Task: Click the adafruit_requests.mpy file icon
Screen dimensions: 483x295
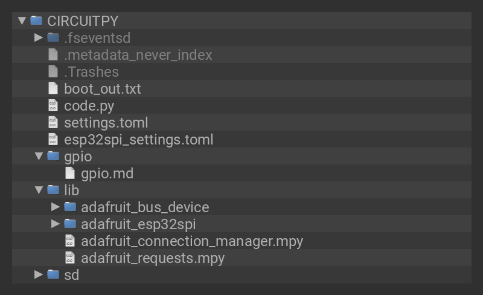Action: coord(70,258)
